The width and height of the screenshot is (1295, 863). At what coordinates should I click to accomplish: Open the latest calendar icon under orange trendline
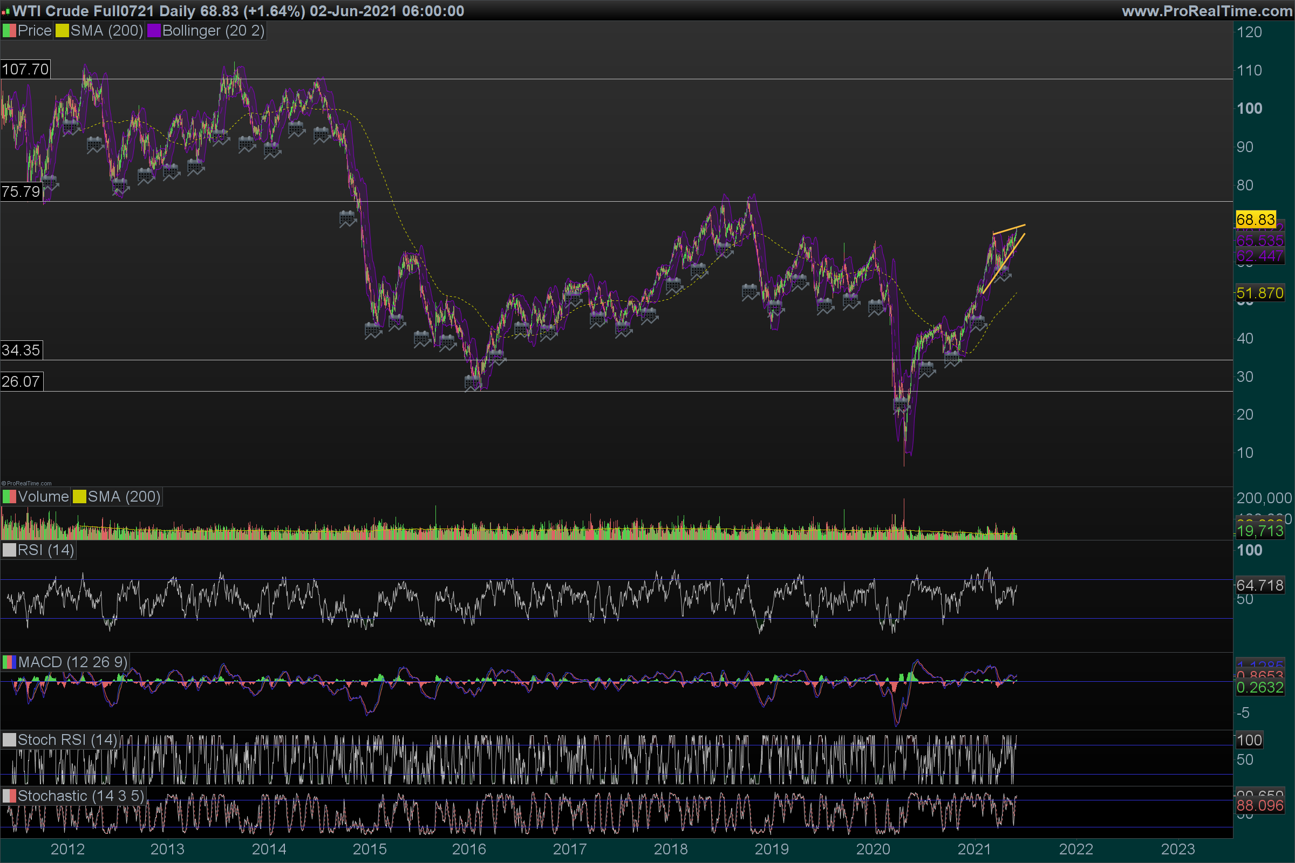(1003, 273)
